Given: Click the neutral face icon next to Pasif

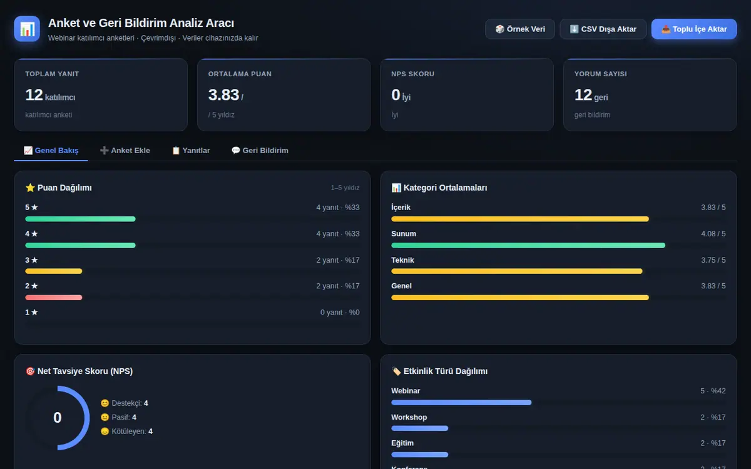Looking at the screenshot, I should (105, 417).
